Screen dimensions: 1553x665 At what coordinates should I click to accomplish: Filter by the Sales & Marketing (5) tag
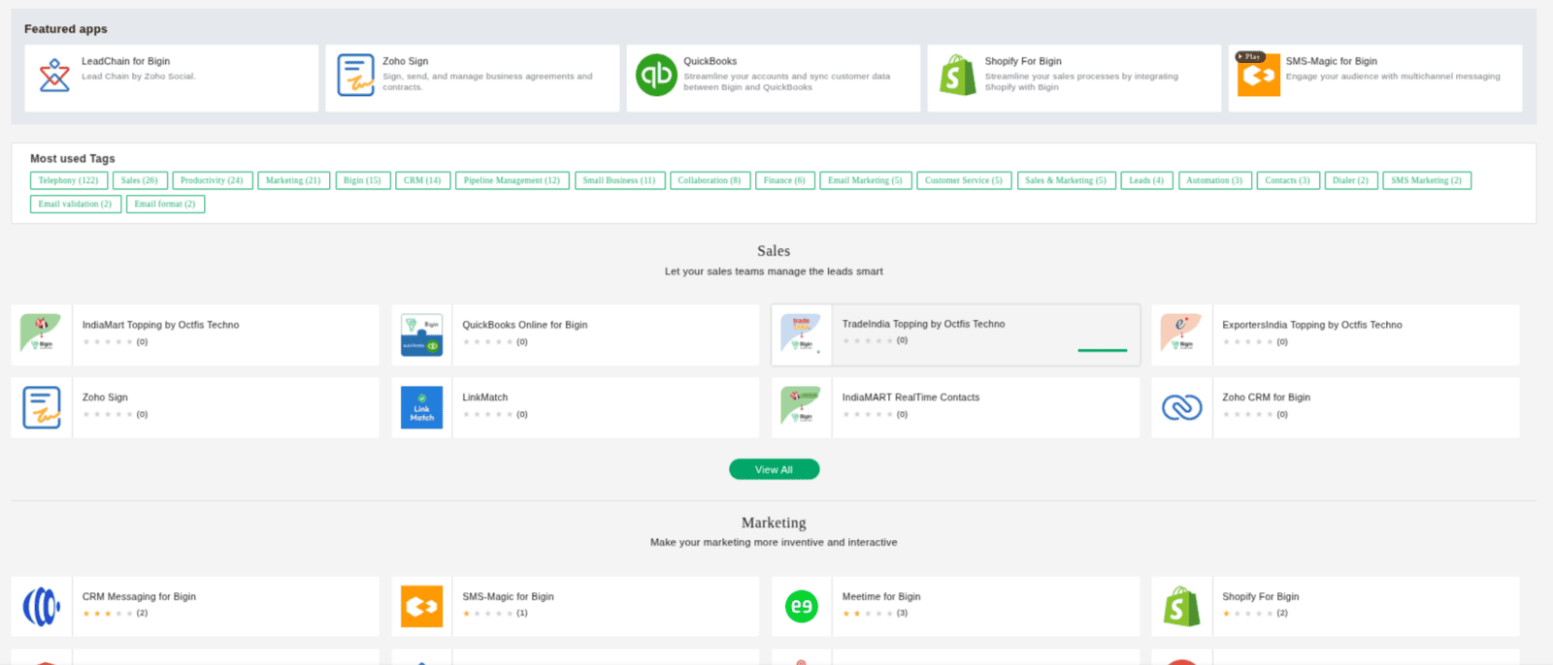click(x=1066, y=180)
